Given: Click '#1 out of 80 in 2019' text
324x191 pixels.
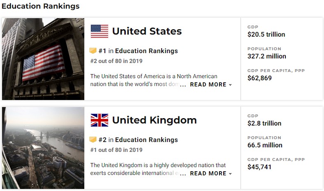Looking at the screenshot, I should click(116, 150).
